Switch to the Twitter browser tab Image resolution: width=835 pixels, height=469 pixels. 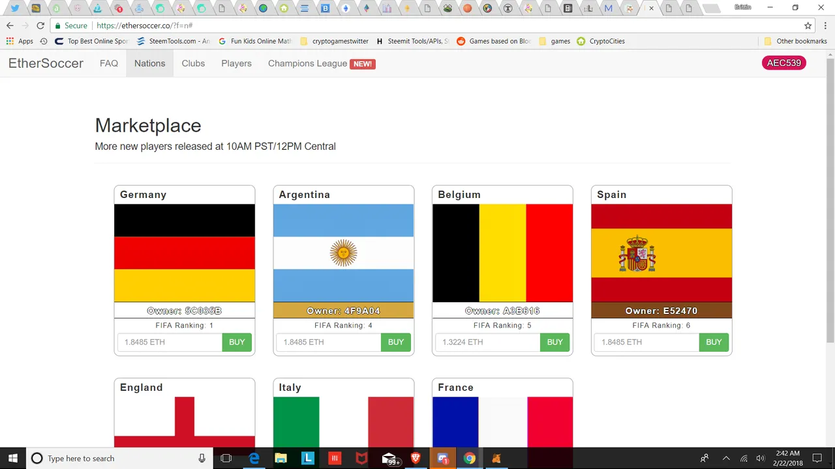(15, 8)
